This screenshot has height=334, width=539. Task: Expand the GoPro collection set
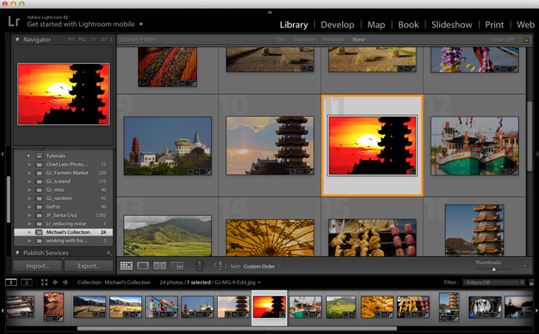(29, 207)
